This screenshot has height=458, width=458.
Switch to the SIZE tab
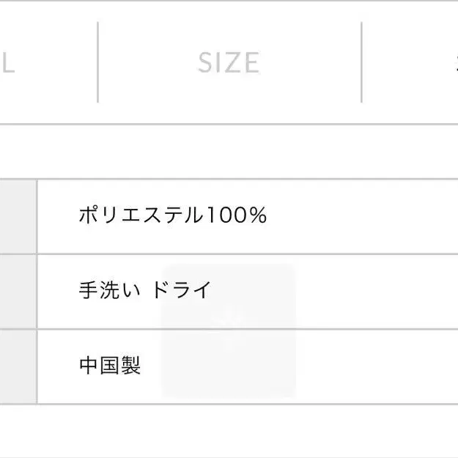[229, 63]
